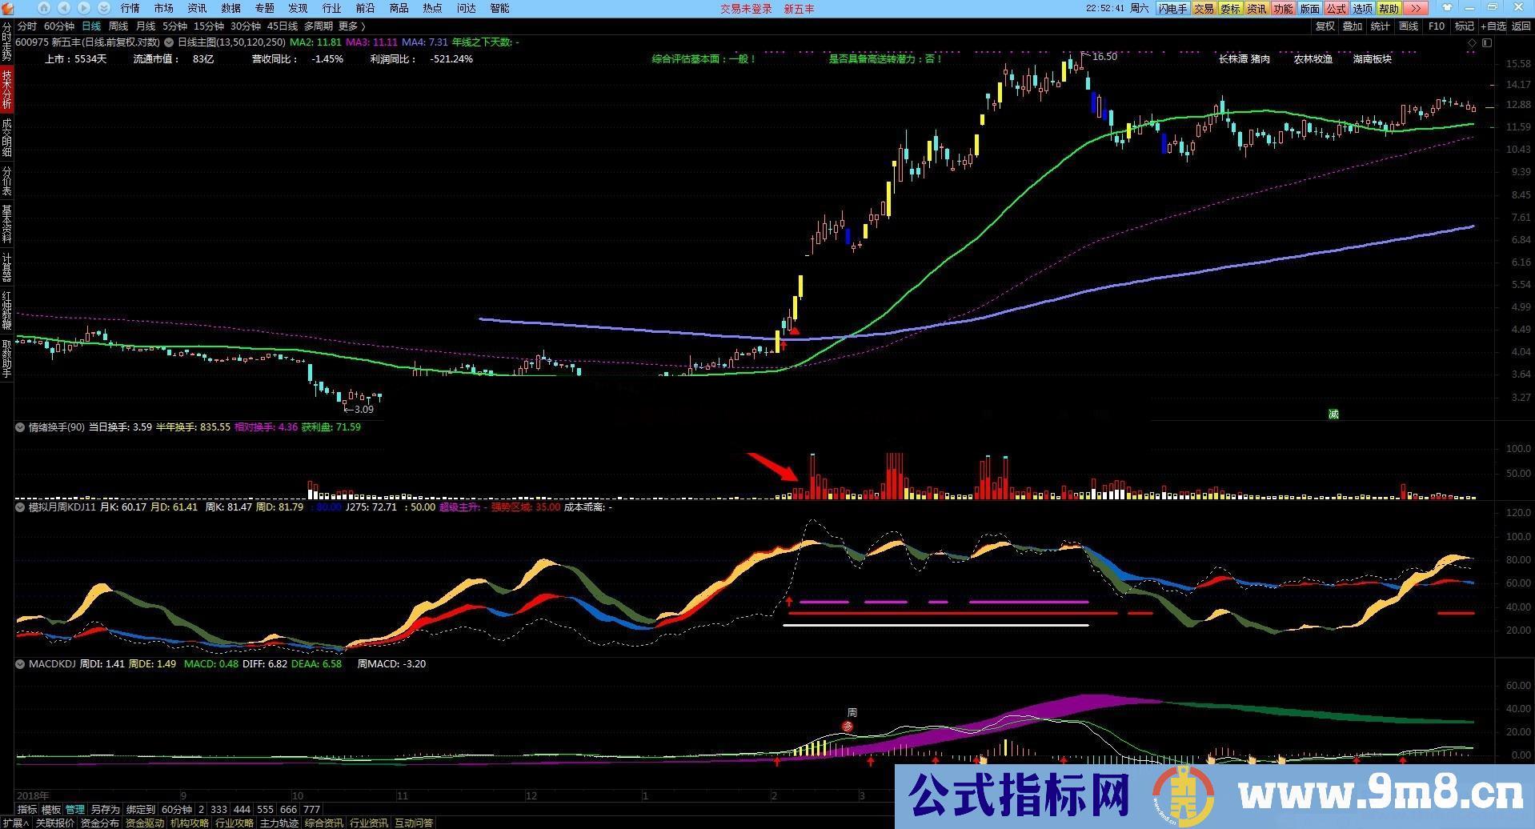The height and width of the screenshot is (829, 1535).
Task: Toggle the 情绪换手(90) indicator pane arrow
Action: point(19,427)
